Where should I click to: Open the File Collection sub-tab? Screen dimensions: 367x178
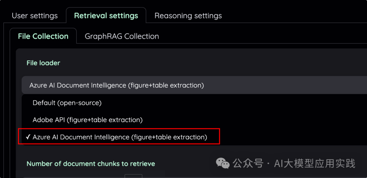click(43, 36)
